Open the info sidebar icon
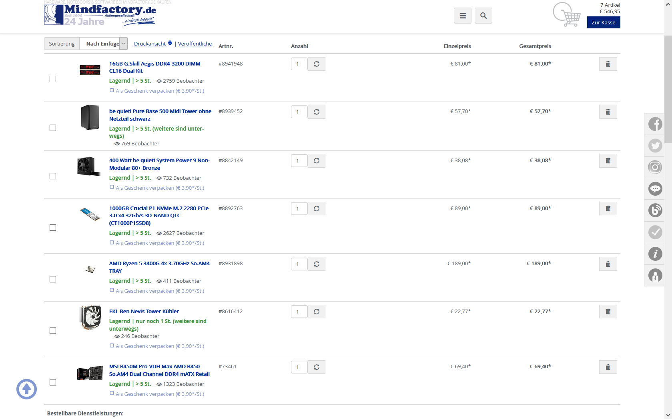 point(655,254)
